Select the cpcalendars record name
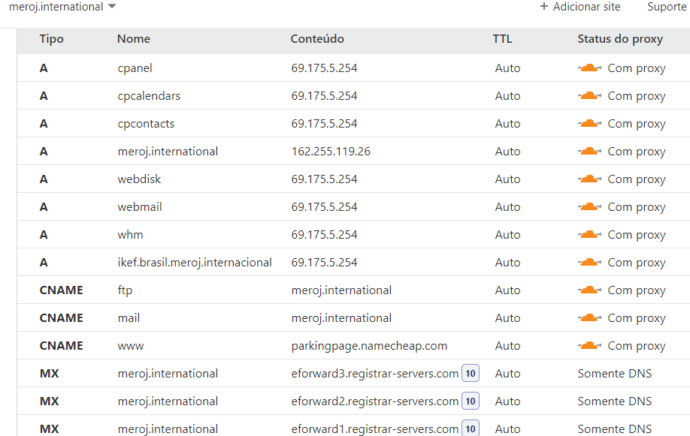This screenshot has width=690, height=436. click(149, 96)
